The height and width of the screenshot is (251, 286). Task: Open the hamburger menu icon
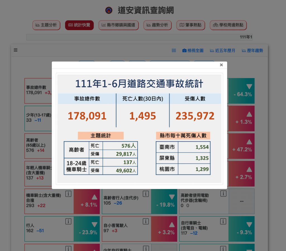coord(16,50)
